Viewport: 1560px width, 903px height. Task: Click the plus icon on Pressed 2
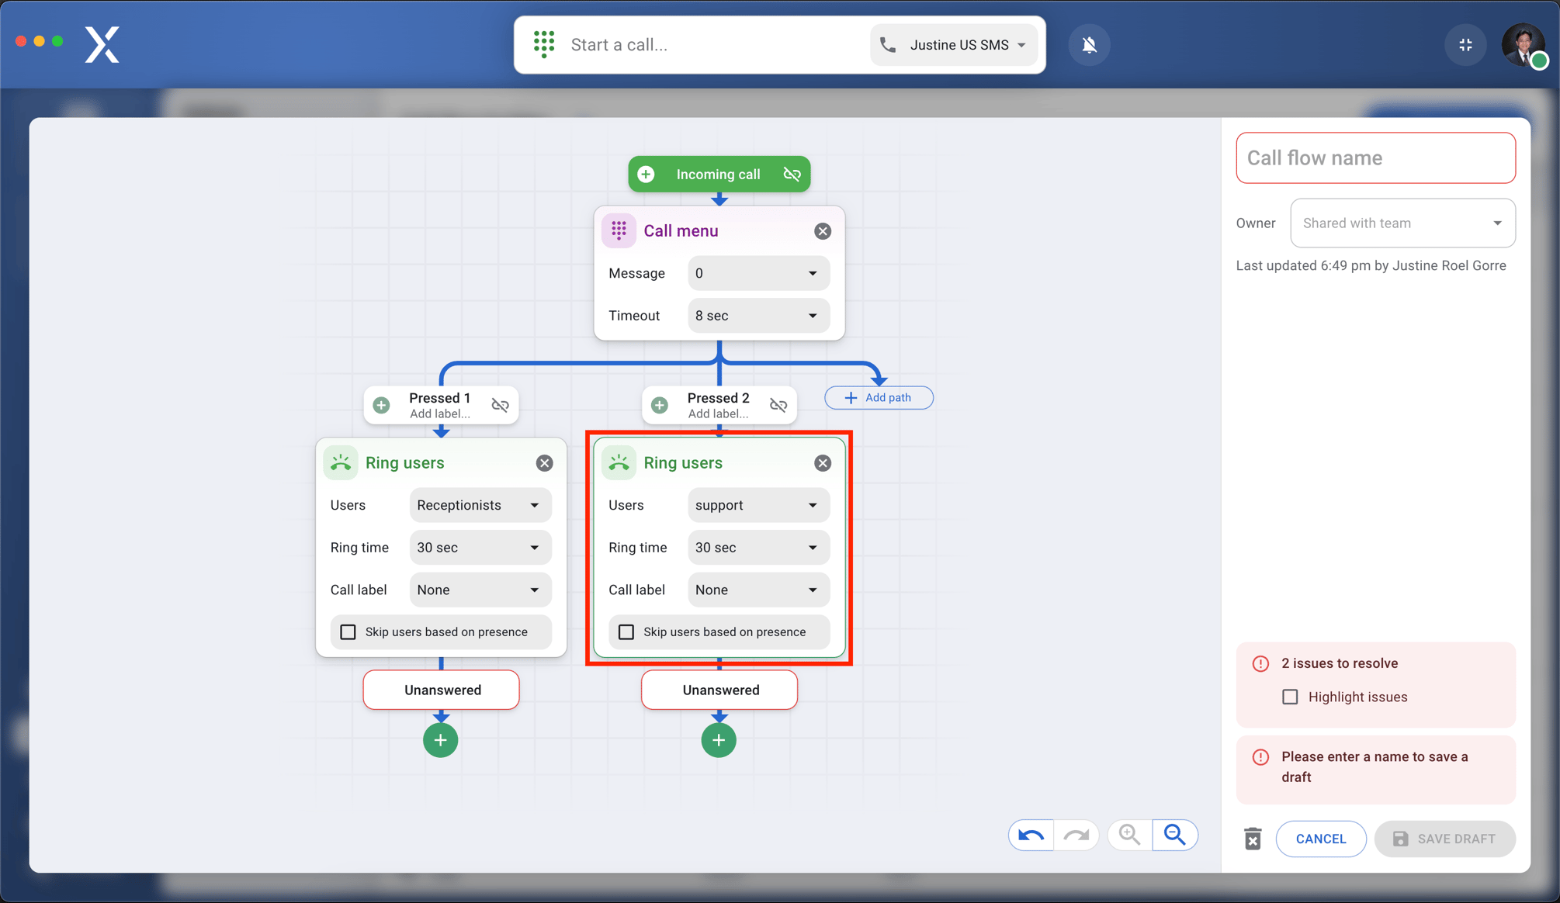[660, 405]
